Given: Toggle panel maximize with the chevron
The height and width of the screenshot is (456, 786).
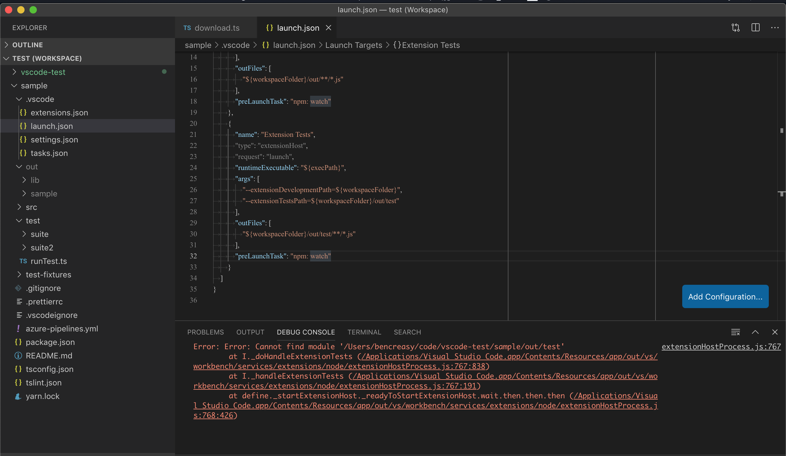Looking at the screenshot, I should (x=755, y=332).
